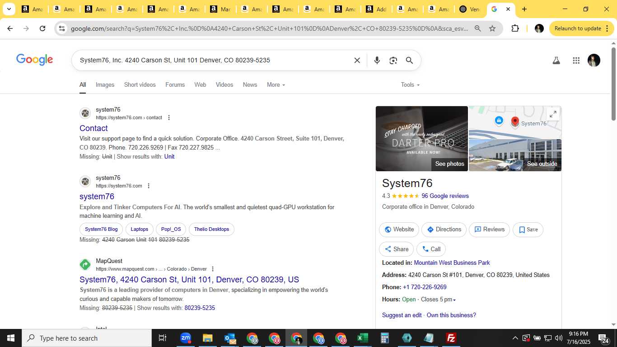
Task: Open the Extensions puzzle icon
Action: pyautogui.click(x=515, y=28)
